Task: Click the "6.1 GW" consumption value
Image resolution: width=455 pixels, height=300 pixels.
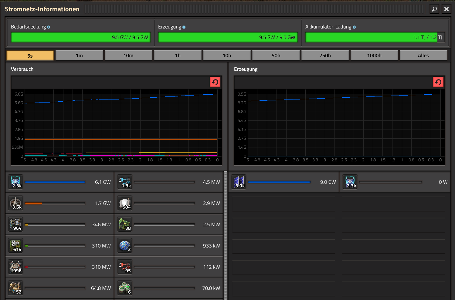Action: [103, 182]
